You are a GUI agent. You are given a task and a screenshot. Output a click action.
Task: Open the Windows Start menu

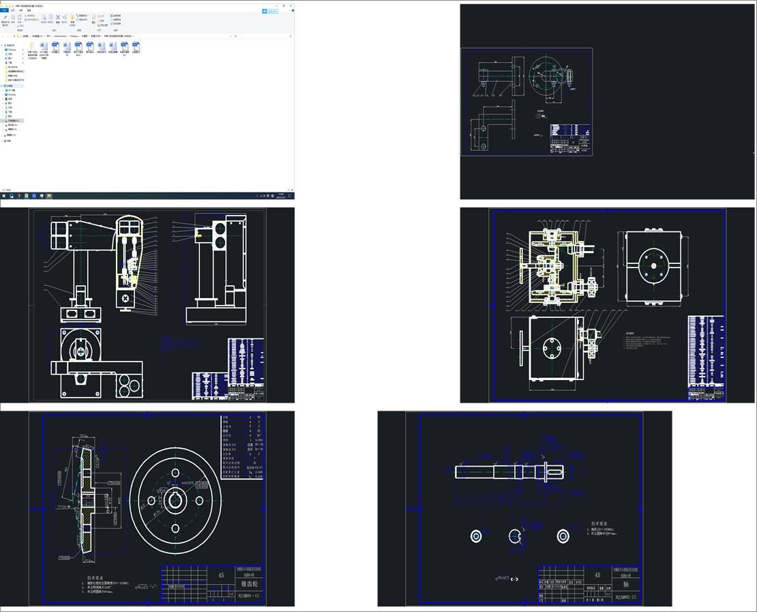coord(3,195)
